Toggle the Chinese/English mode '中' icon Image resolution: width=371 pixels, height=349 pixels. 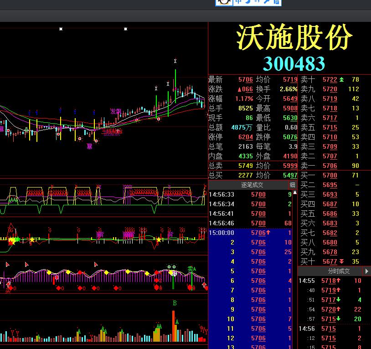[x=238, y=2]
